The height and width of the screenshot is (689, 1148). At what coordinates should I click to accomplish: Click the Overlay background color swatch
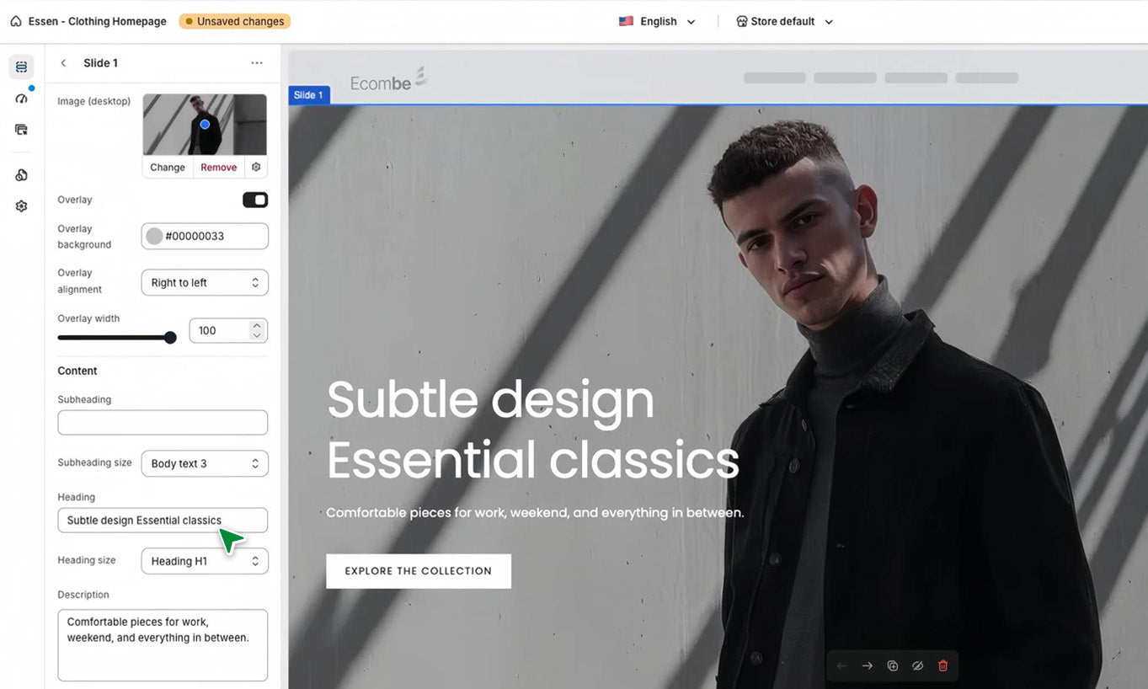point(154,236)
